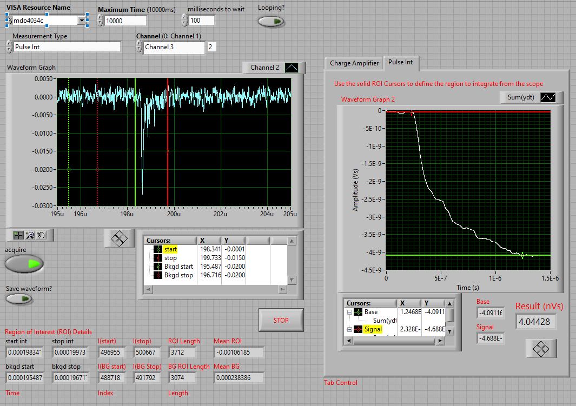The width and height of the screenshot is (576, 406).
Task: Click the cursor mover diamond below Waveform Graph
Action: click(x=119, y=238)
